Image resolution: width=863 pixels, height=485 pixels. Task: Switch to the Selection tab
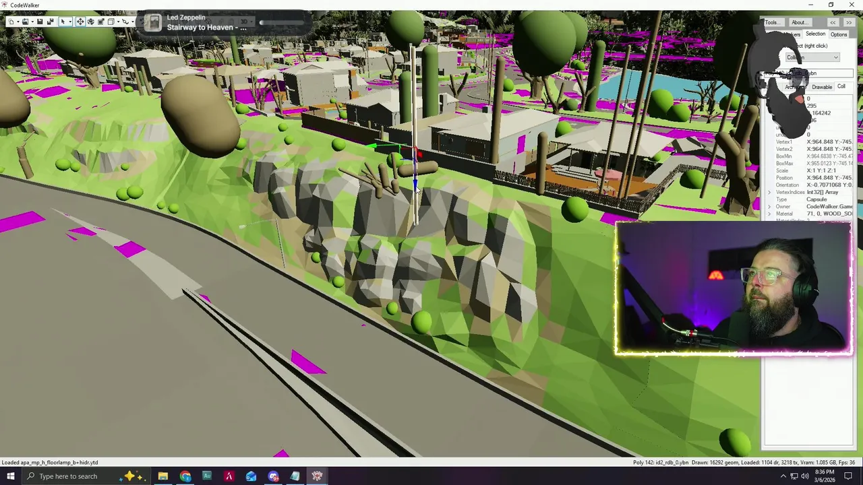[815, 34]
